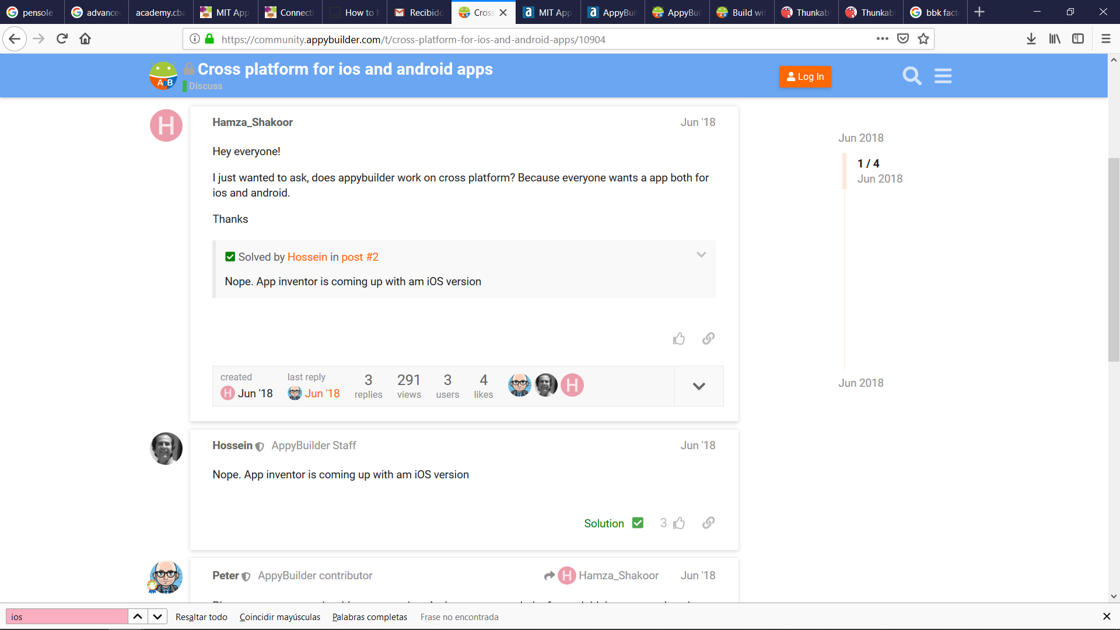1120x630 pixels.
Task: Click the AppyBuilder community logo
Action: [x=163, y=75]
